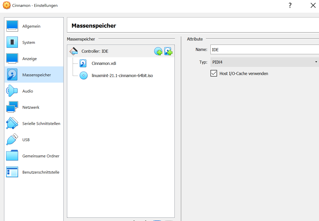Add hard disk to IDE controller

click(168, 51)
